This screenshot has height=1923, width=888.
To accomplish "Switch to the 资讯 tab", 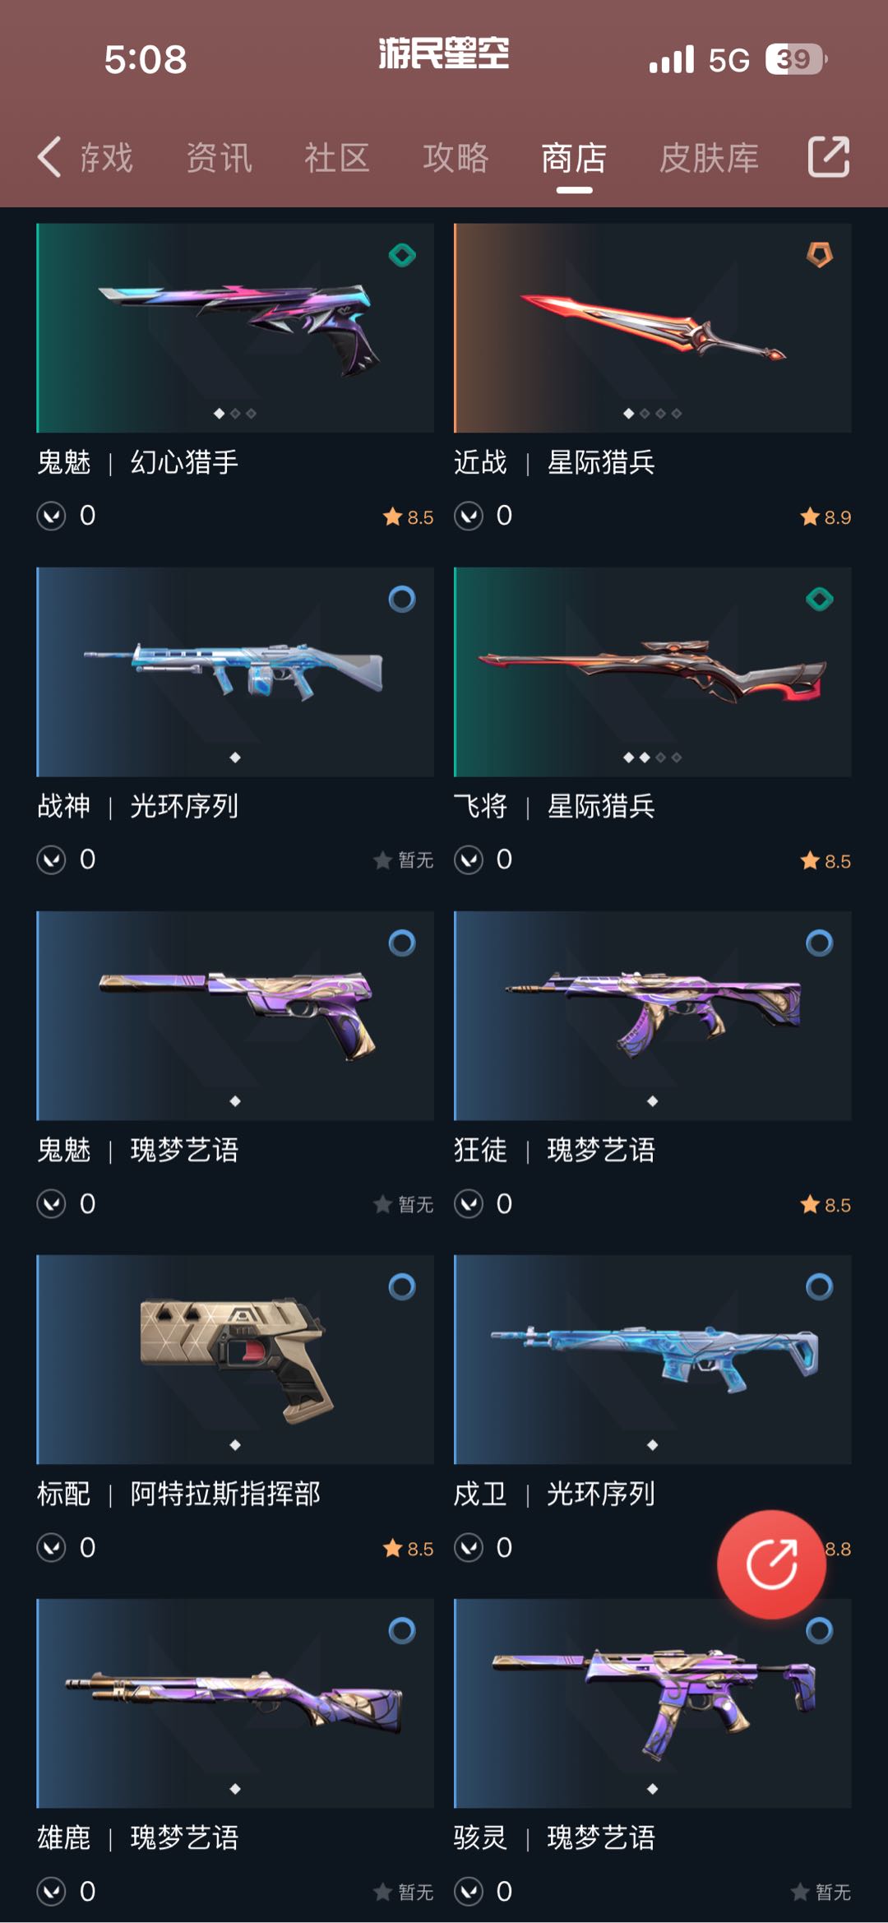I will [219, 157].
